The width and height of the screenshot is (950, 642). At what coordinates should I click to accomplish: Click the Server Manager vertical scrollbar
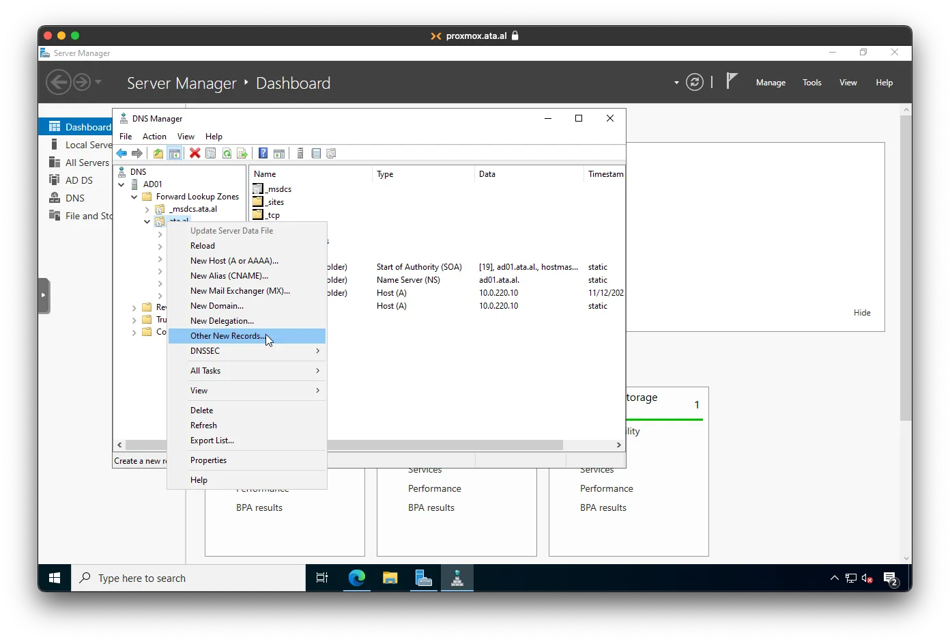click(x=906, y=268)
